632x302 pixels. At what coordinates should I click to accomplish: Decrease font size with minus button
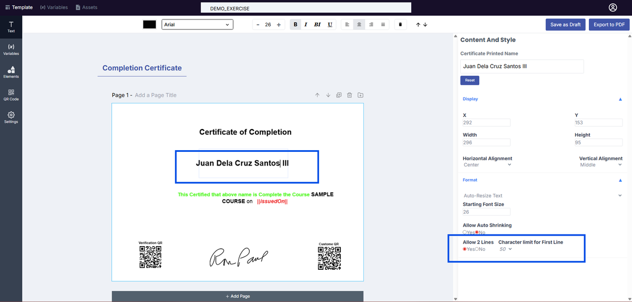[x=258, y=25]
